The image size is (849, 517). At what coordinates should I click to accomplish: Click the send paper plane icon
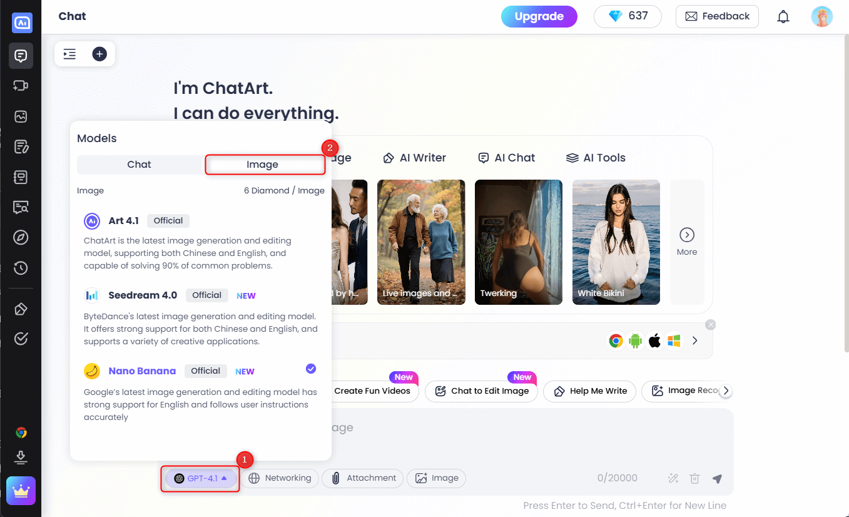tap(717, 479)
